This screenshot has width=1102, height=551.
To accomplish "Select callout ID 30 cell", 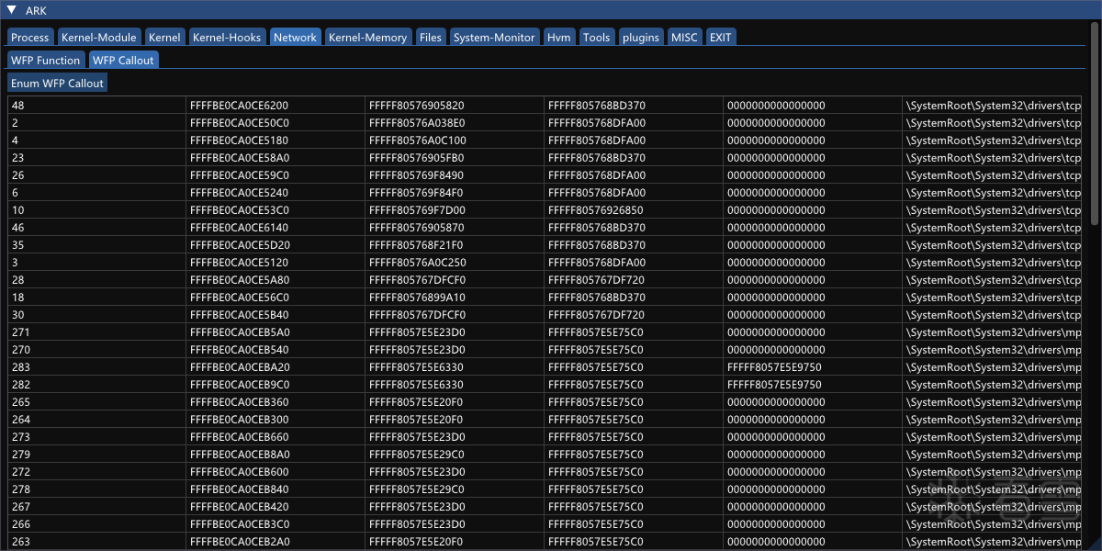I will click(97, 315).
